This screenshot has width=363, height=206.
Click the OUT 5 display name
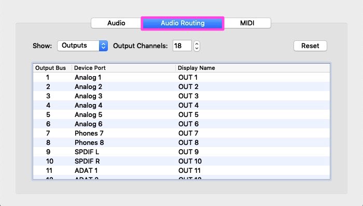(x=188, y=114)
